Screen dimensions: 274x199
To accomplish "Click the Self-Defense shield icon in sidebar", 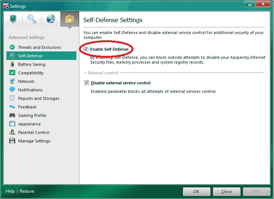I will pos(12,55).
